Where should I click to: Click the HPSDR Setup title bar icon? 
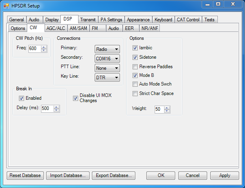pos(6,6)
